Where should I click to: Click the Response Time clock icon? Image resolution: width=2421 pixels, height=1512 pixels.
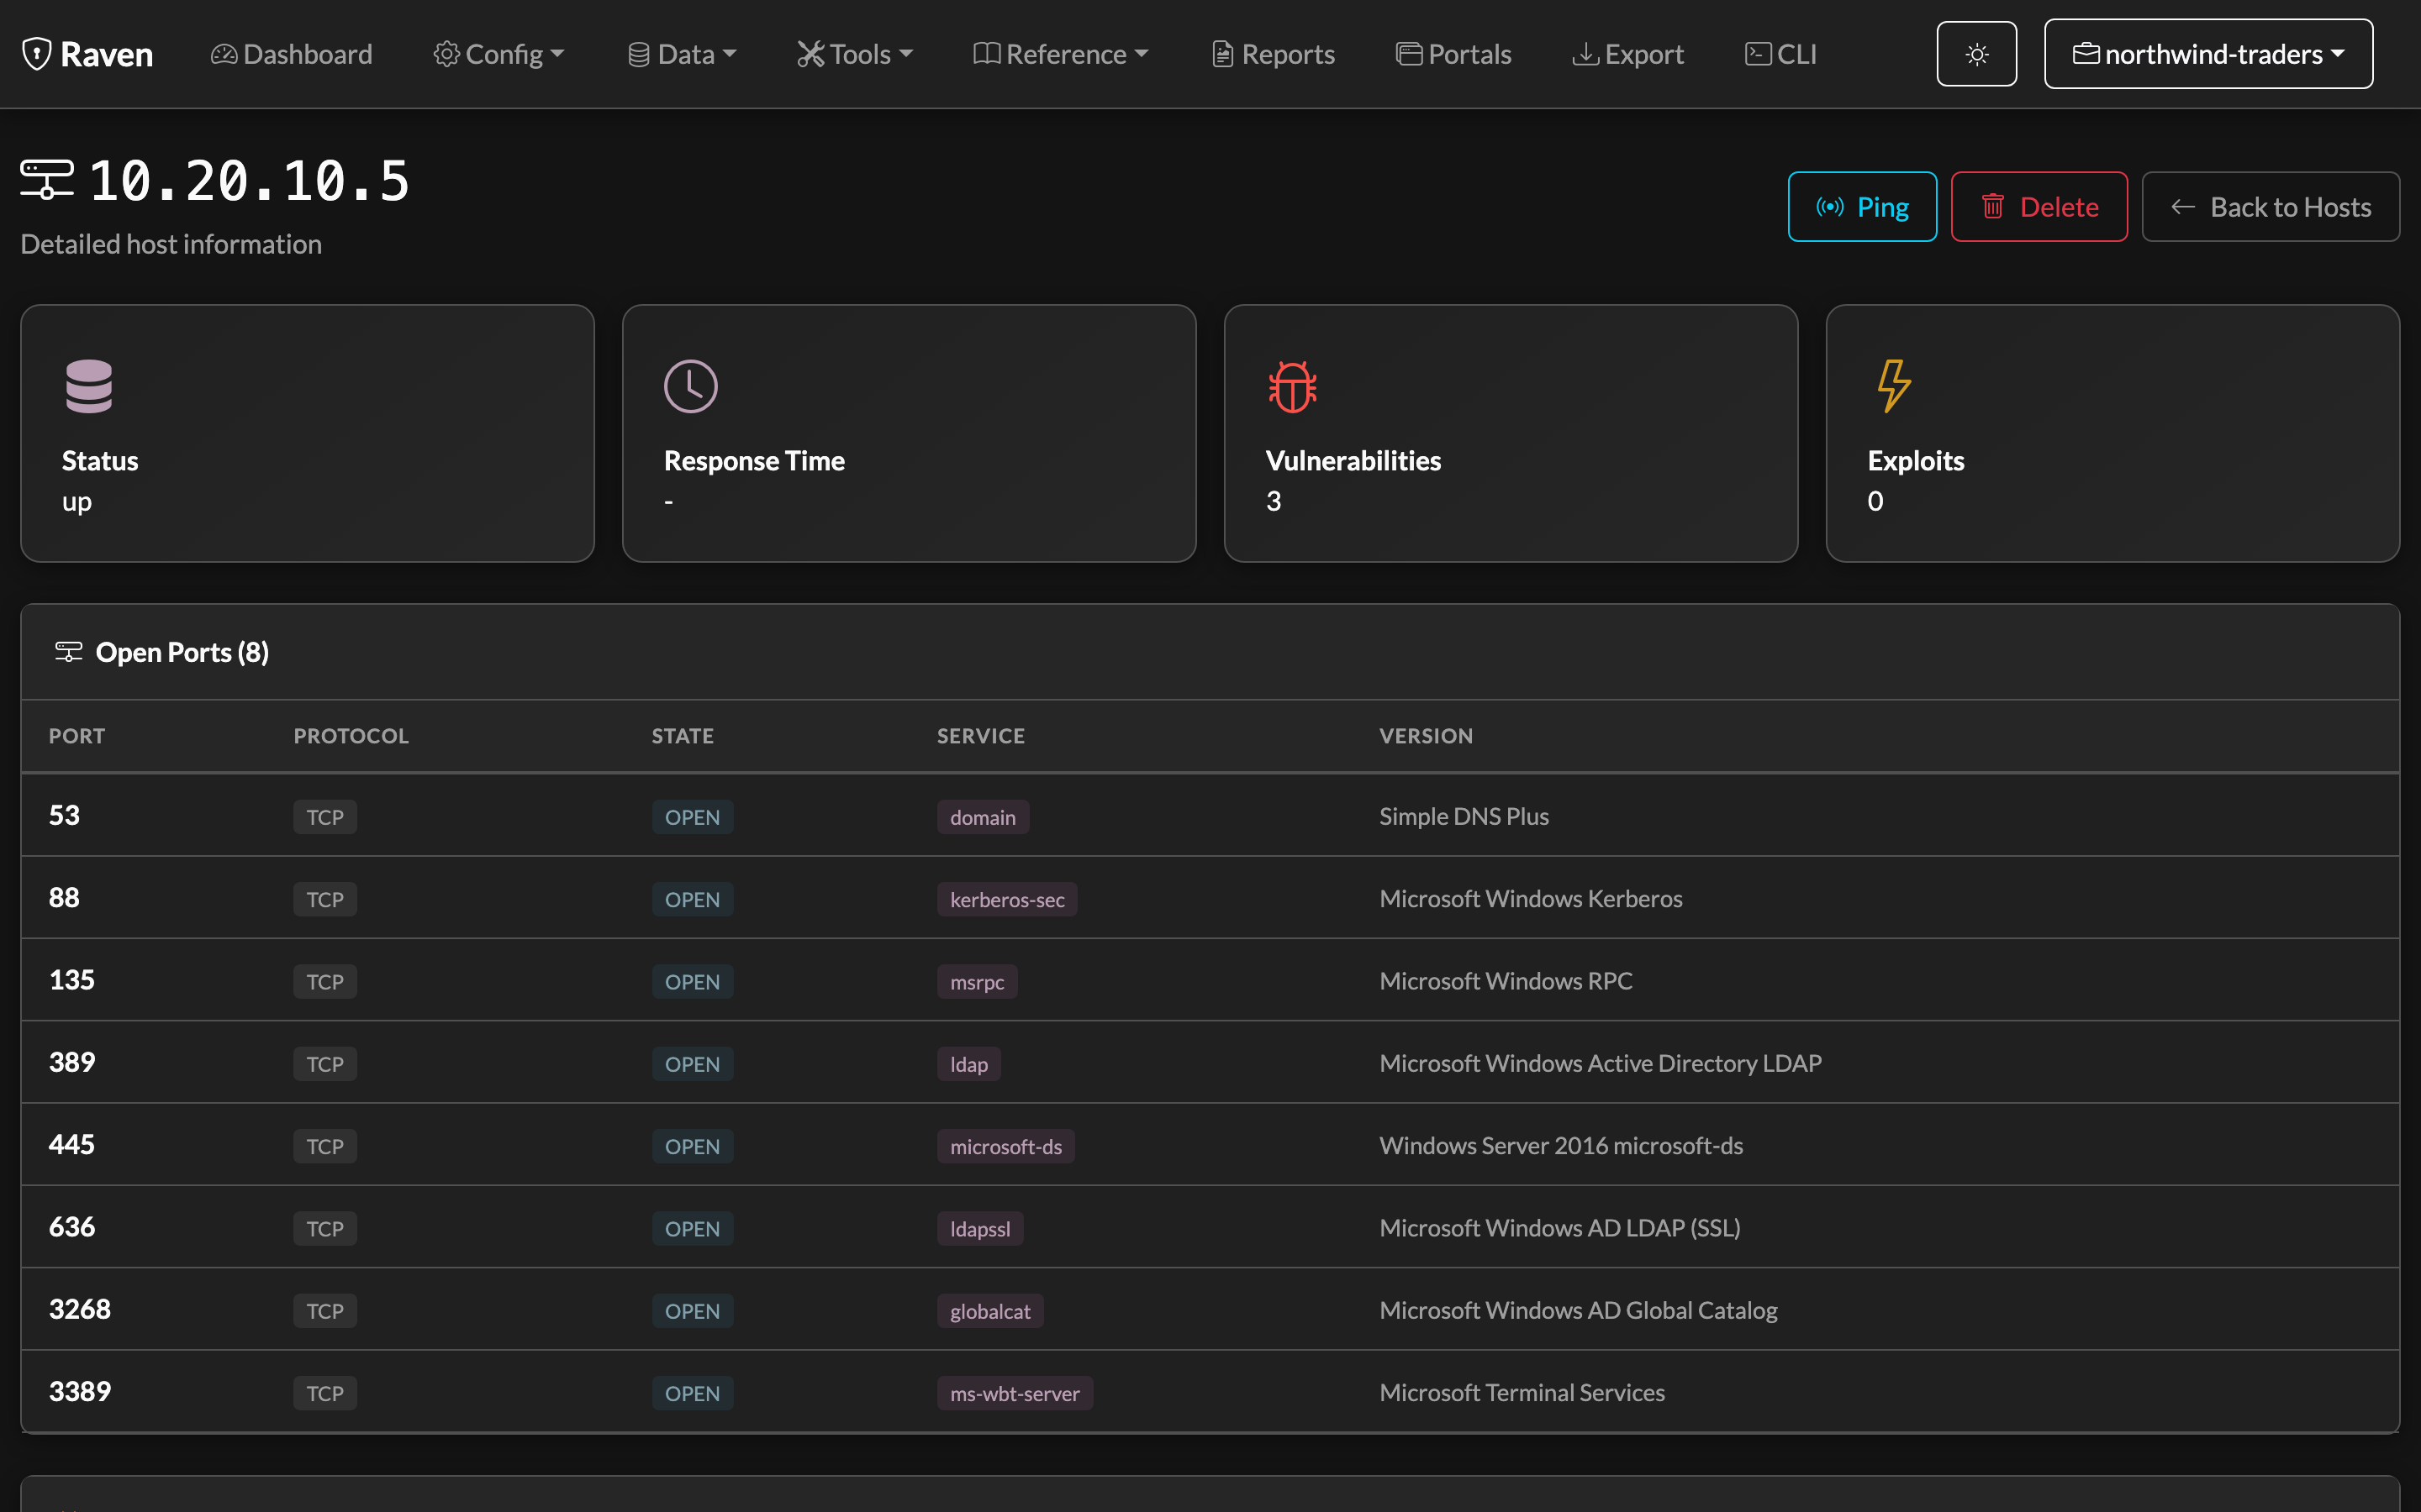click(690, 386)
